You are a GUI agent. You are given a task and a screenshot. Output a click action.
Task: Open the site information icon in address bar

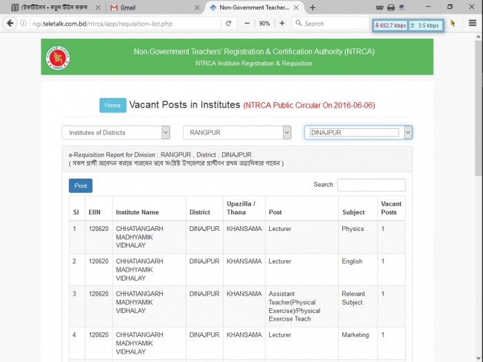tap(23, 23)
